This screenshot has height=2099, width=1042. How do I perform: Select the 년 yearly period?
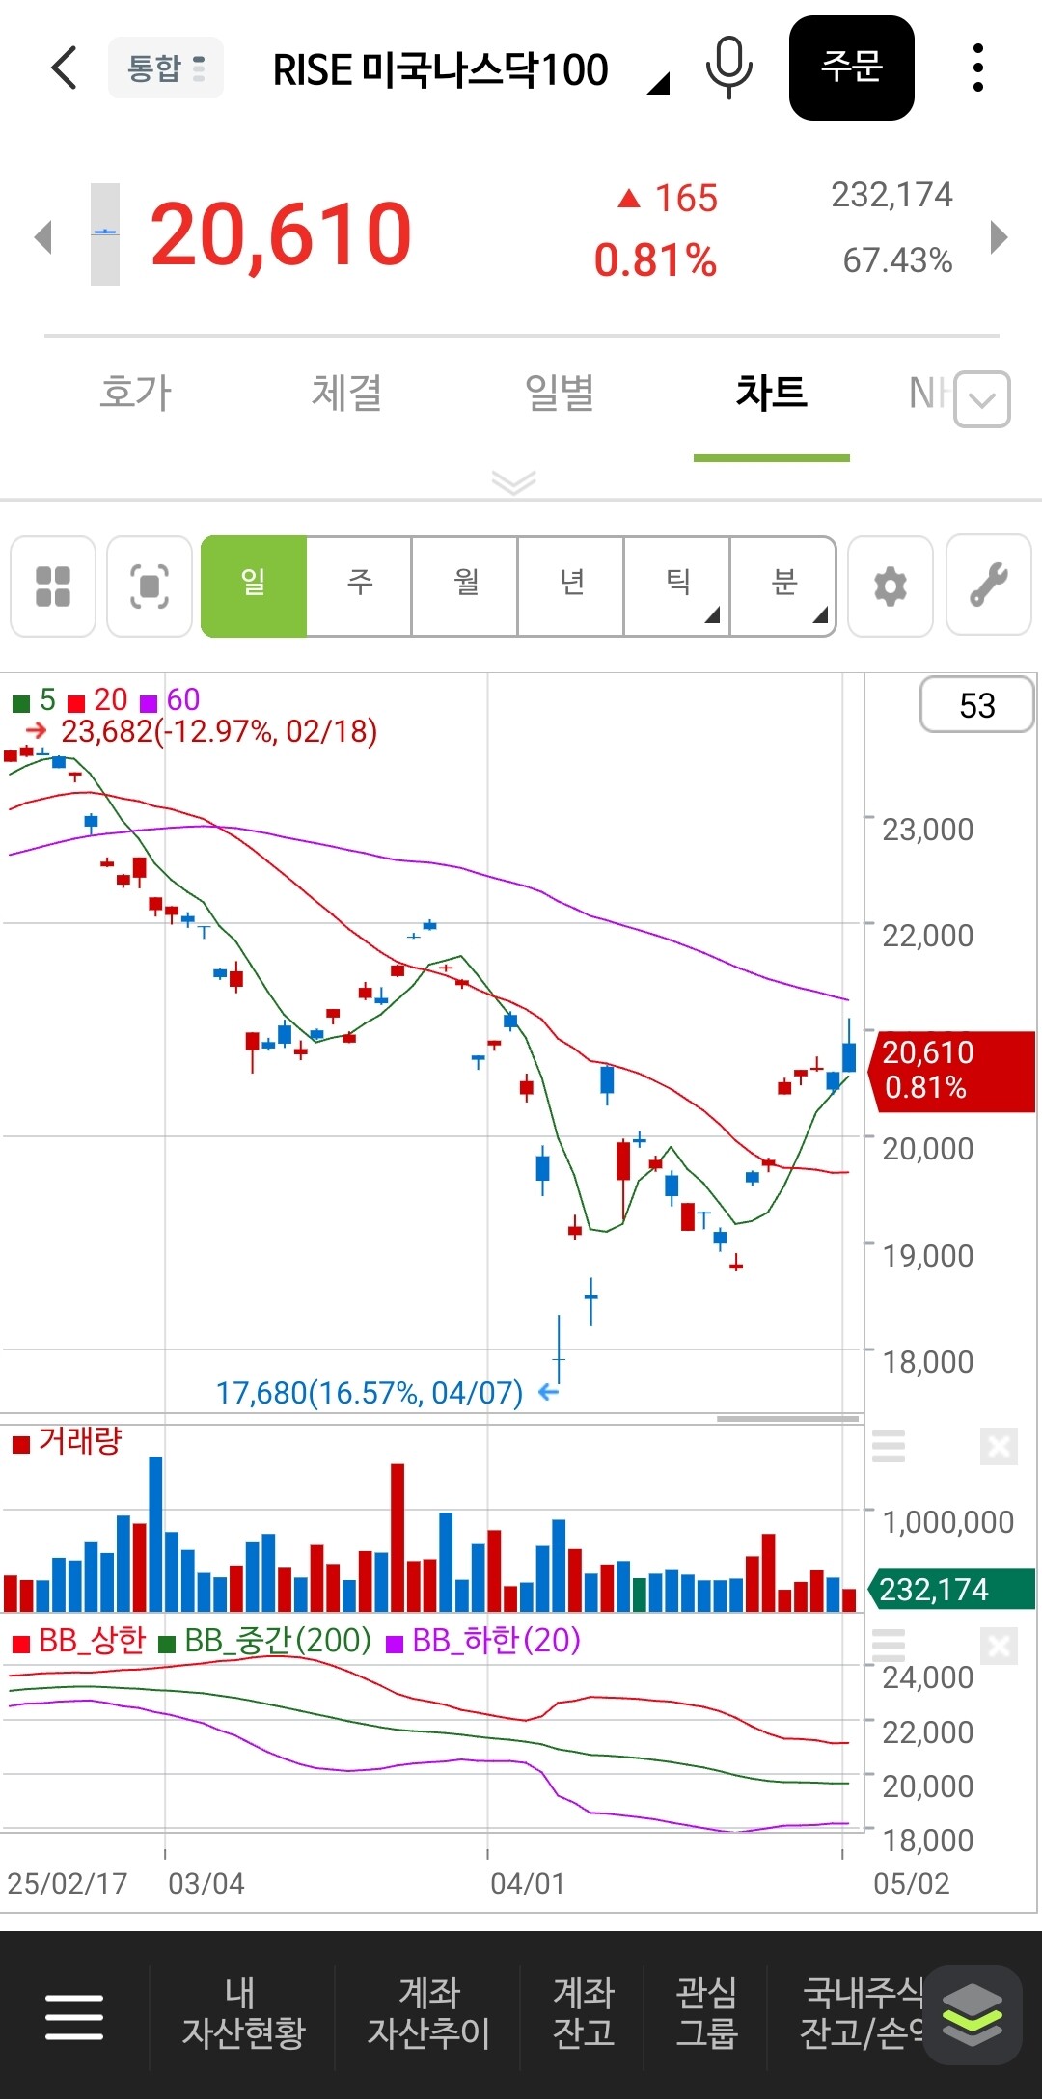tap(571, 586)
